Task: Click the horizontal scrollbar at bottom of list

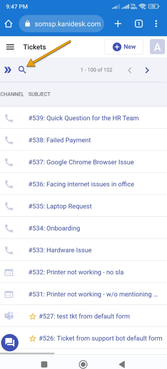Action: [27, 353]
